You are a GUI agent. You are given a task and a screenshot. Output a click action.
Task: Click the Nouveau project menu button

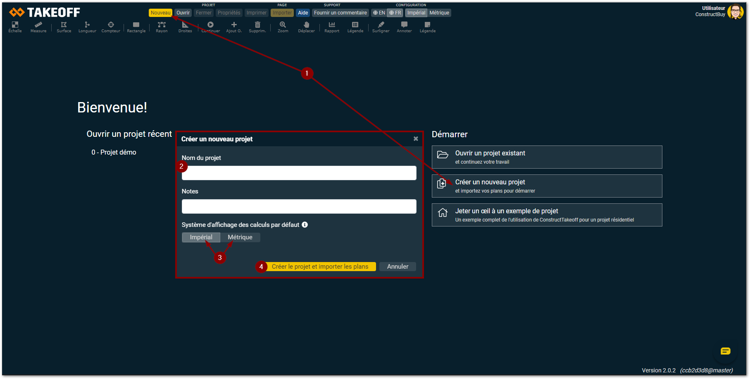click(160, 13)
